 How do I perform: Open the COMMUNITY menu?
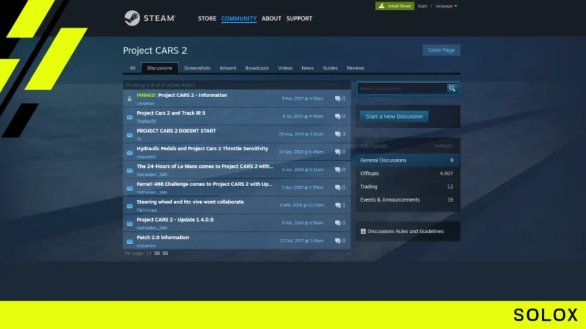pos(239,18)
